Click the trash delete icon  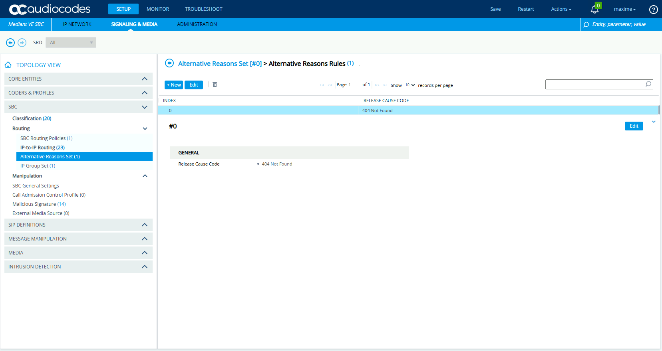(x=215, y=85)
